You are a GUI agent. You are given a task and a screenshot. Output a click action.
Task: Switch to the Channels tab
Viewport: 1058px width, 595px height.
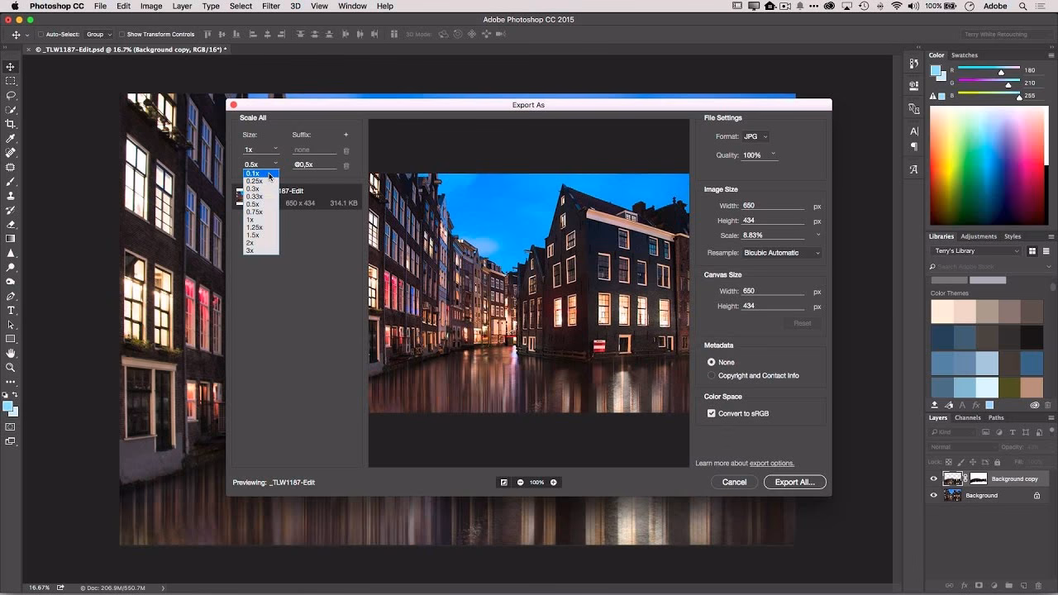click(x=968, y=417)
